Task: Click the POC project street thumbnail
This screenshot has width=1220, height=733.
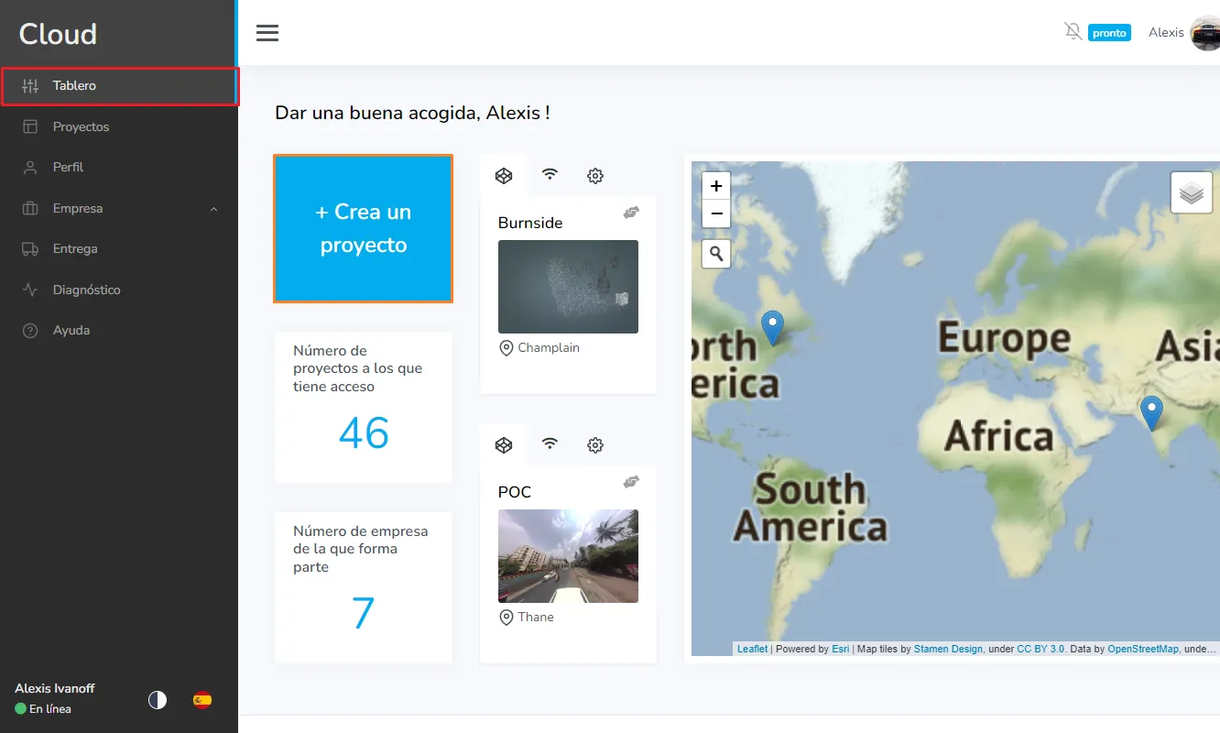Action: tap(568, 556)
